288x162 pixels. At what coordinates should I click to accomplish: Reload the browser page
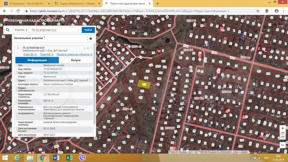click(x=18, y=11)
